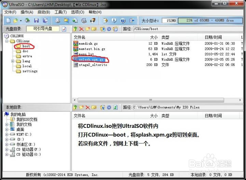
Task: Click the disc pane gear Properties icon
Action: pos(109,29)
